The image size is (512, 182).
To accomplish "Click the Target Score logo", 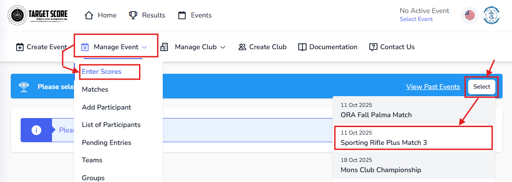I will [38, 15].
